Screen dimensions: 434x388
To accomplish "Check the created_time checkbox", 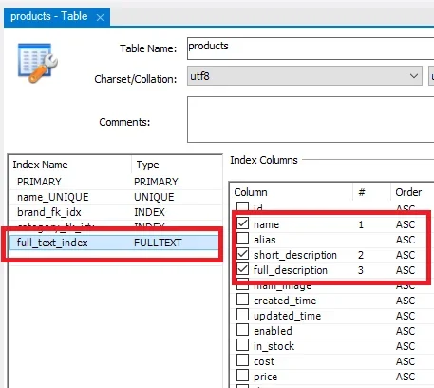I will (x=243, y=300).
